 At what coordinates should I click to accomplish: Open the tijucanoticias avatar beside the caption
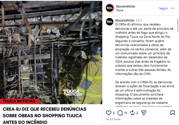click(x=110, y=22)
